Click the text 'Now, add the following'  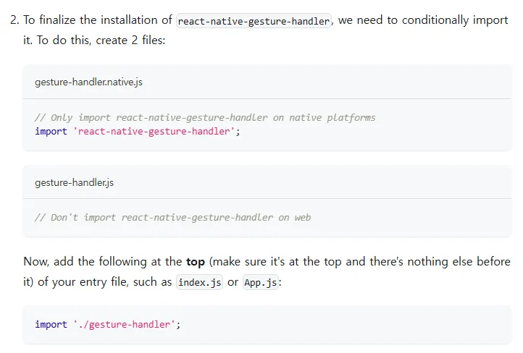click(x=85, y=262)
